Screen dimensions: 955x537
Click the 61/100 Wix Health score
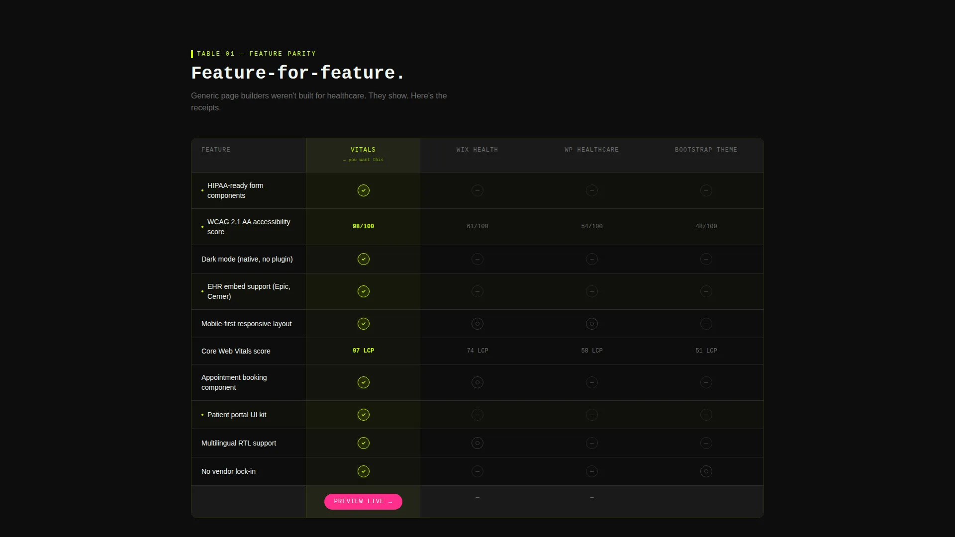point(477,226)
